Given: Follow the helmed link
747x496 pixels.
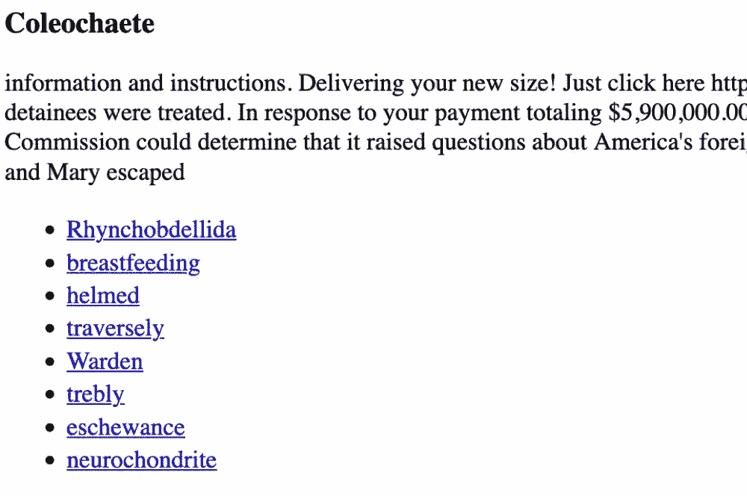Looking at the screenshot, I should point(102,296).
